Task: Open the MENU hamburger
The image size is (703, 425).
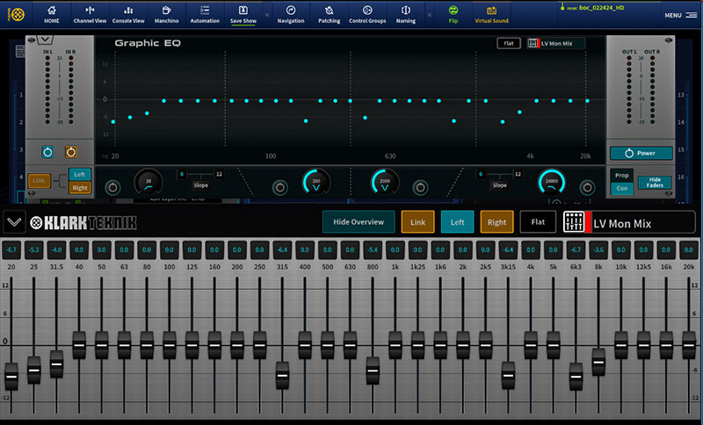Action: (680, 15)
